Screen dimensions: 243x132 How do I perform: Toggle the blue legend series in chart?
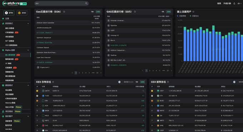[182, 16]
